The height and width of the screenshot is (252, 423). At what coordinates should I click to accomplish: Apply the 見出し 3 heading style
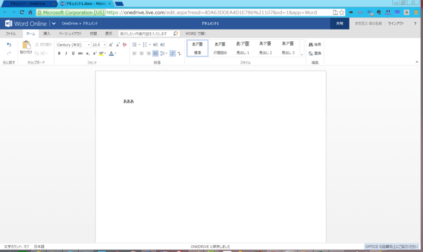[x=288, y=48]
